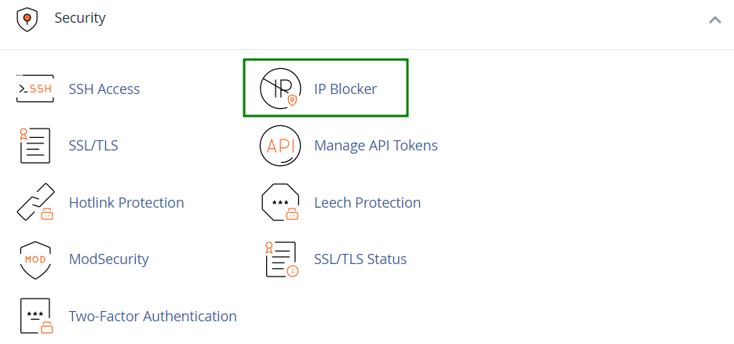Open the SSH Access link

point(104,89)
